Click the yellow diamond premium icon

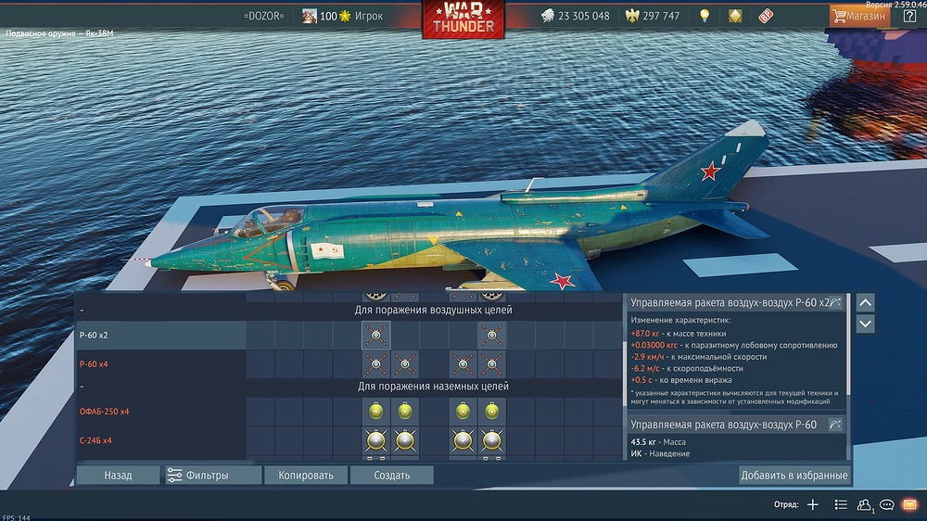point(735,16)
